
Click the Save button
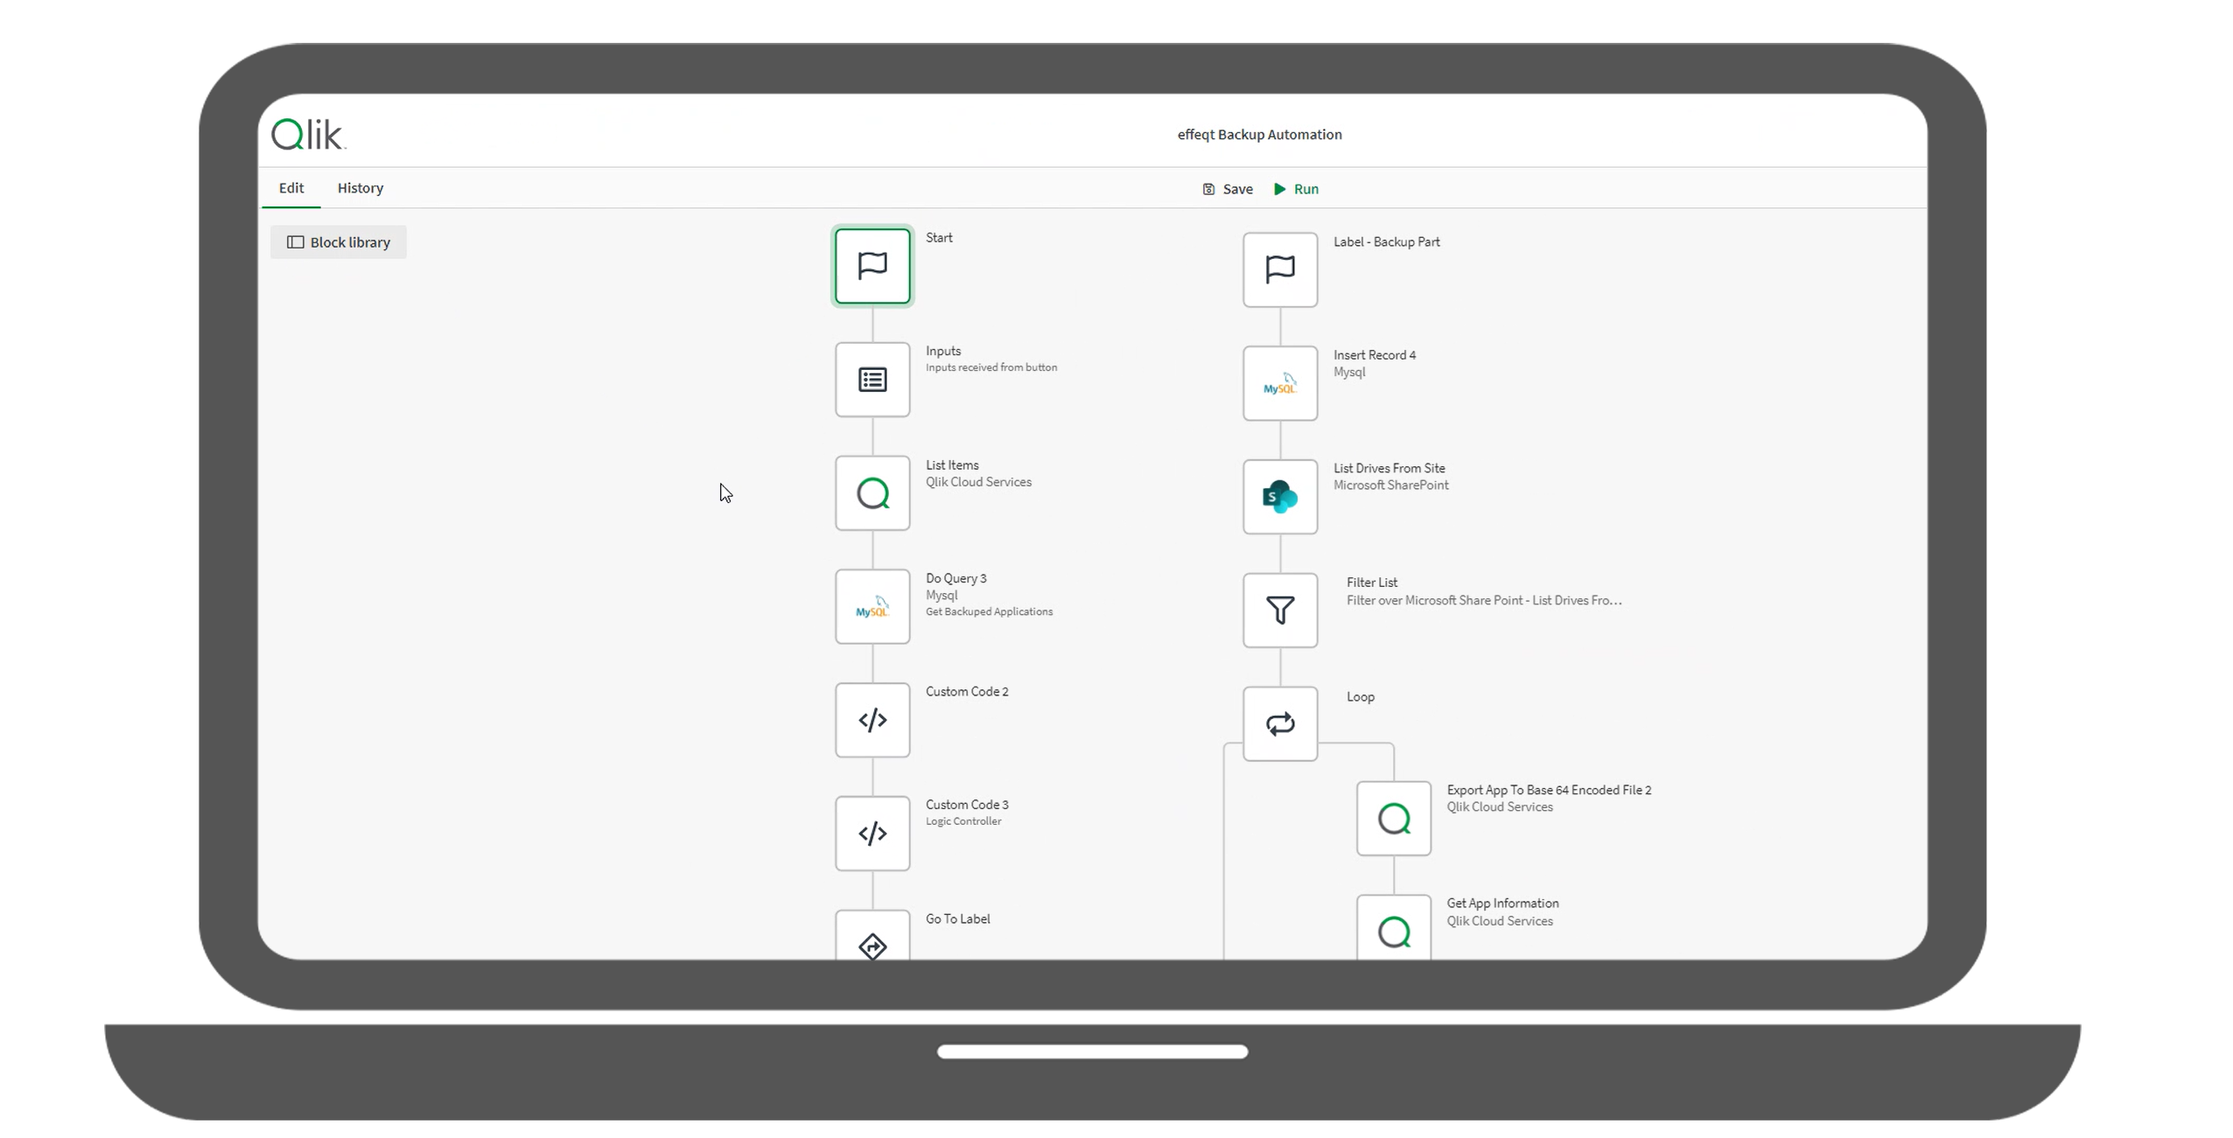(1228, 189)
